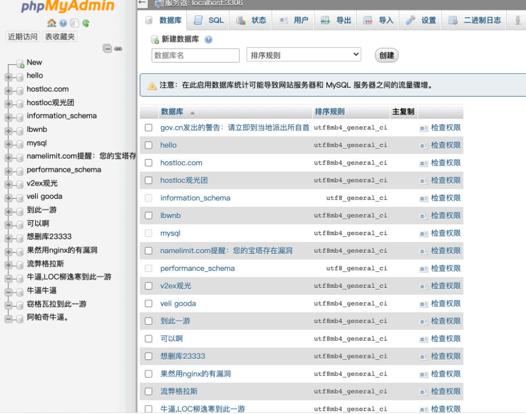
Task: Open the 排序规则 collation dropdown
Action: (303, 55)
